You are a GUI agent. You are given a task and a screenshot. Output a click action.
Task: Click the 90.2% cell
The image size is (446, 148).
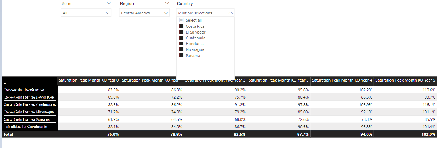(x=216, y=90)
